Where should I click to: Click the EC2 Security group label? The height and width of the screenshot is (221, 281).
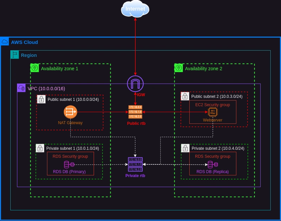tap(213, 105)
